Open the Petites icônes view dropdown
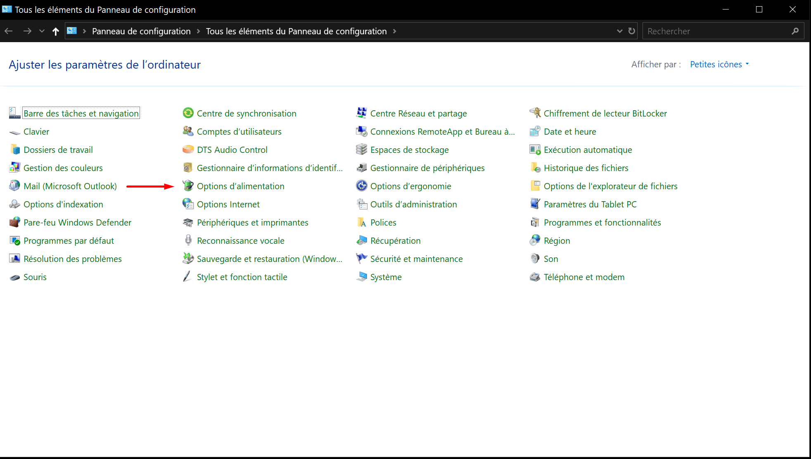811x459 pixels. [719, 64]
